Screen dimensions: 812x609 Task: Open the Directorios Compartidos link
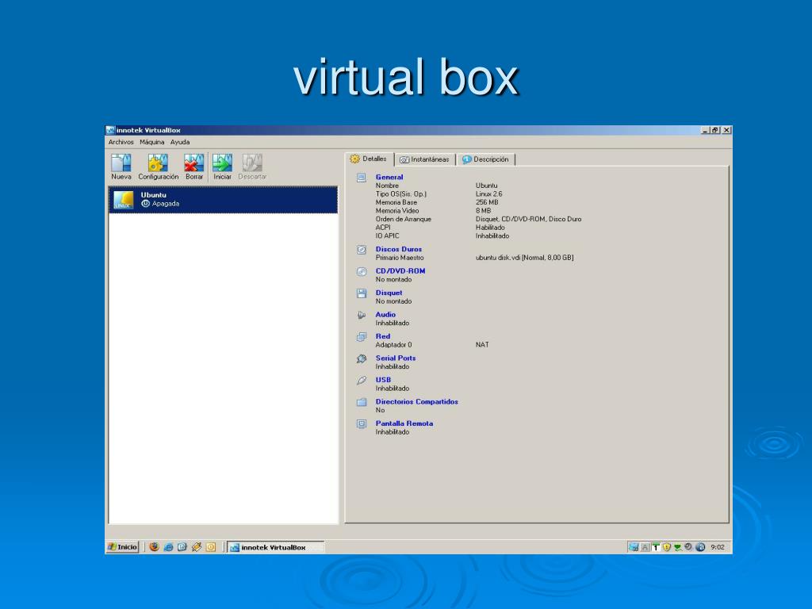point(417,401)
